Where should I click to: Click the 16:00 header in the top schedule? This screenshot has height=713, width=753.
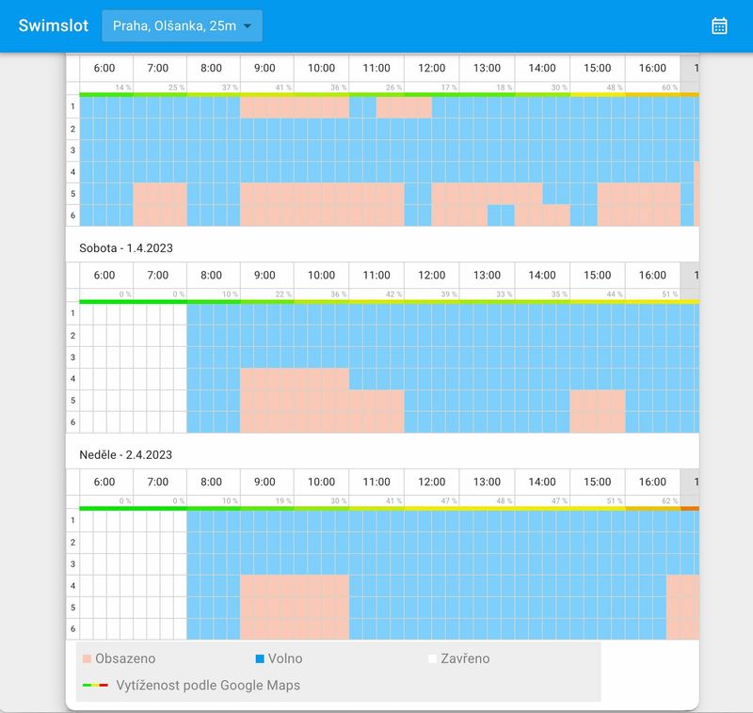[652, 68]
